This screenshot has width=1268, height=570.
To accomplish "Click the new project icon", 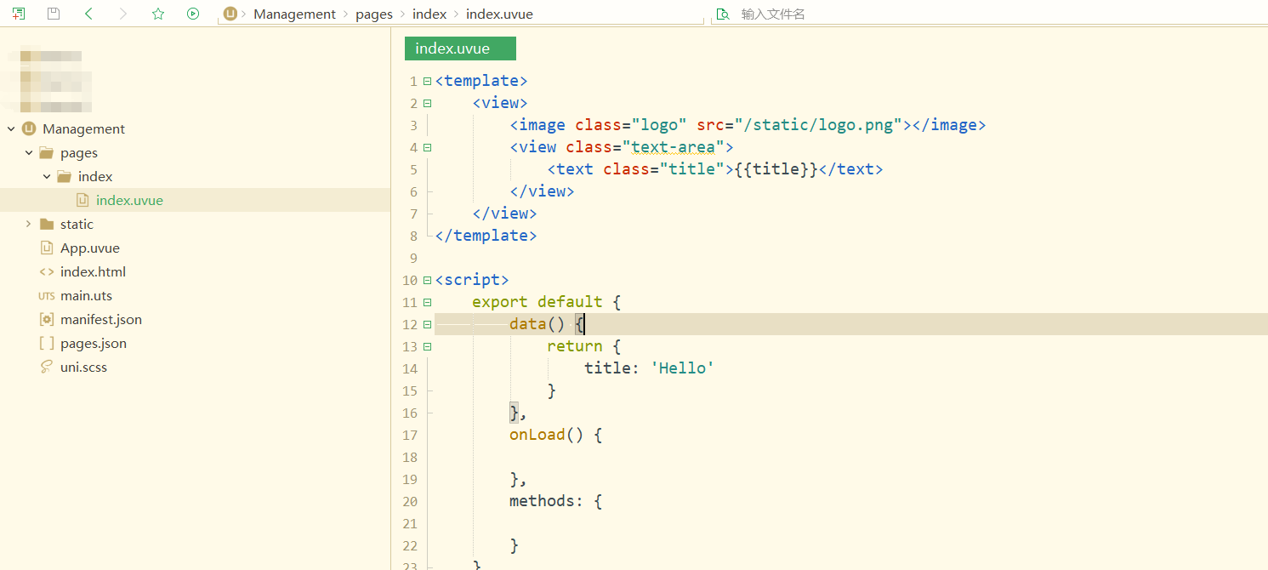I will (x=18, y=14).
